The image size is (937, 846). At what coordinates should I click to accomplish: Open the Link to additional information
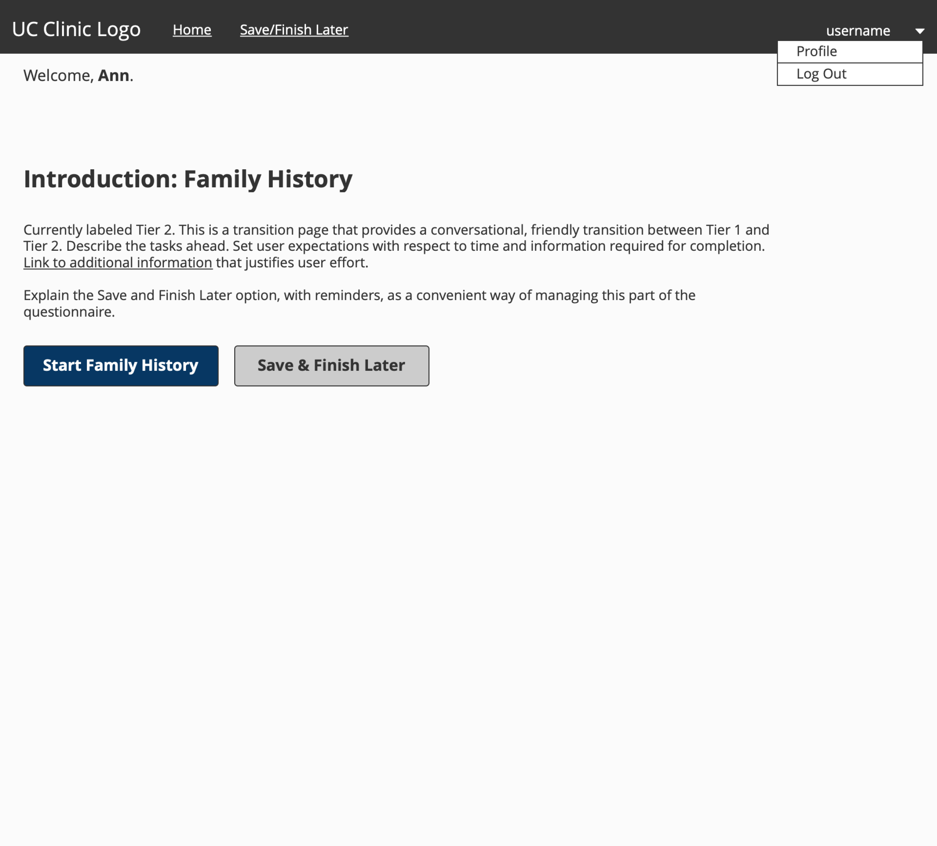point(118,263)
